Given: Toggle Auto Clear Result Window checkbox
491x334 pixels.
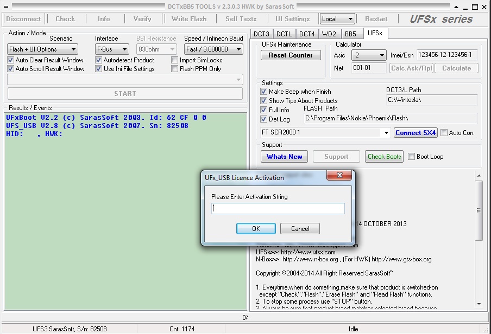Looking at the screenshot, I should click(x=11, y=60).
